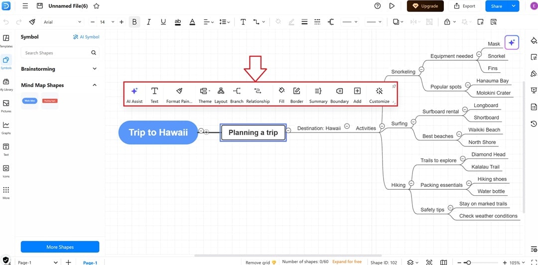Toggle strikethrough ab formatting
The width and height of the screenshot is (538, 265).
click(x=178, y=22)
